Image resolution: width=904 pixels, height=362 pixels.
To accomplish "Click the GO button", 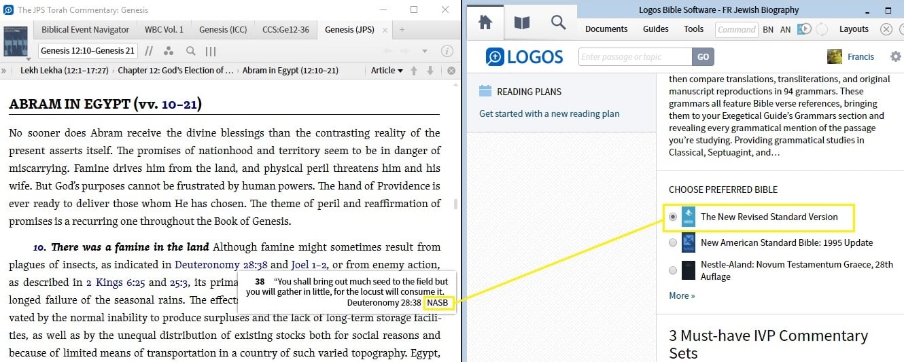I will click(x=703, y=57).
